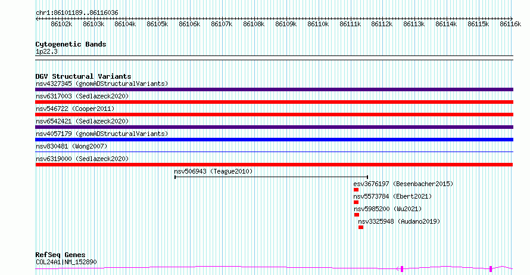Click the second magenta exon near 86115k

(x=491, y=269)
